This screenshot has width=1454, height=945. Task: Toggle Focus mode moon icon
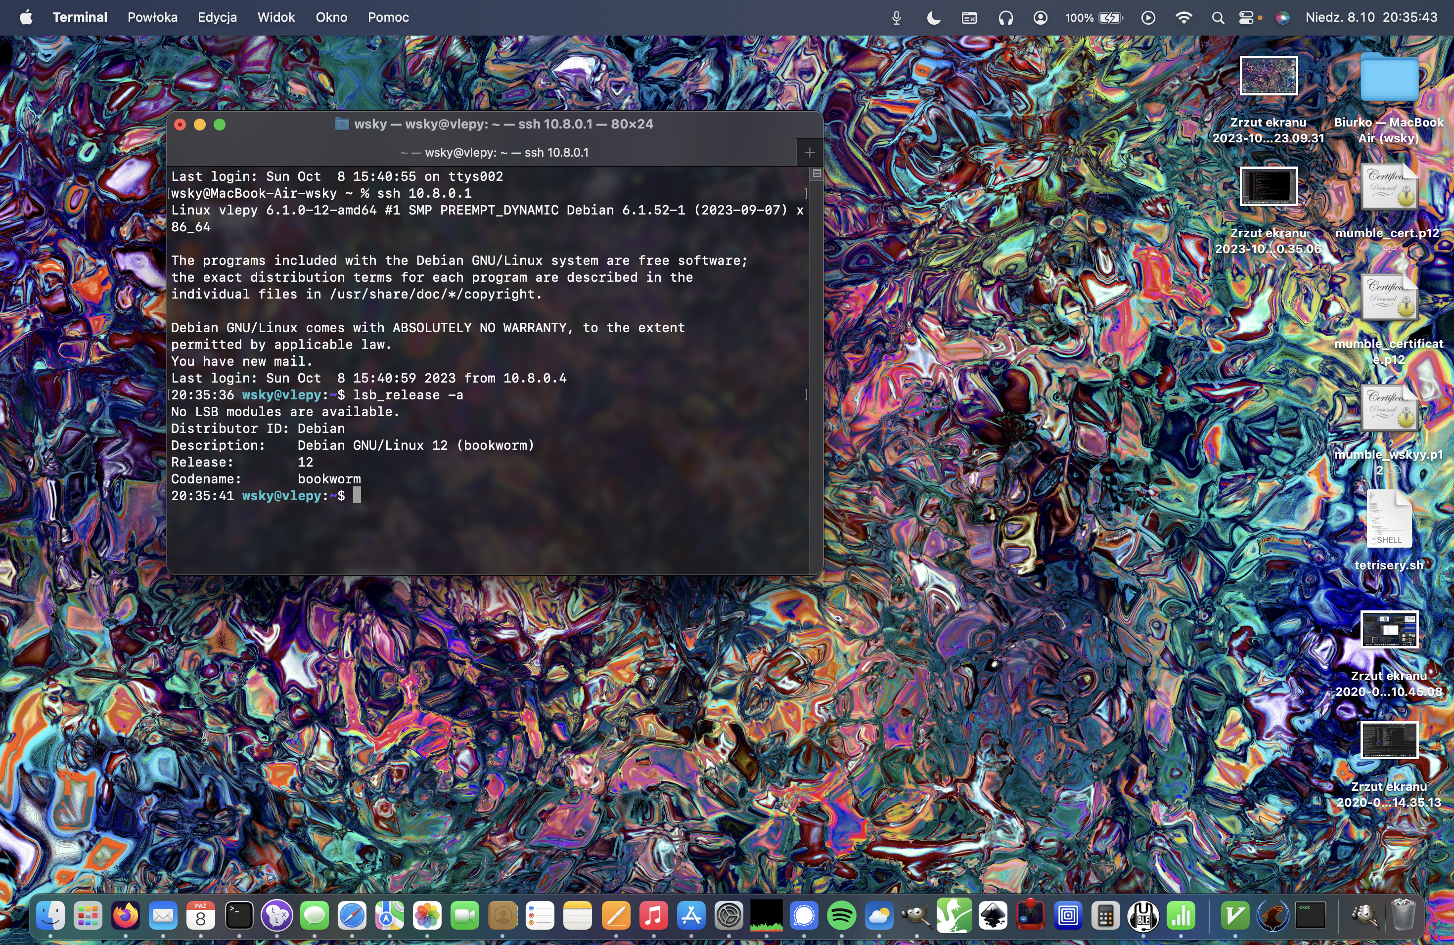[x=933, y=18]
